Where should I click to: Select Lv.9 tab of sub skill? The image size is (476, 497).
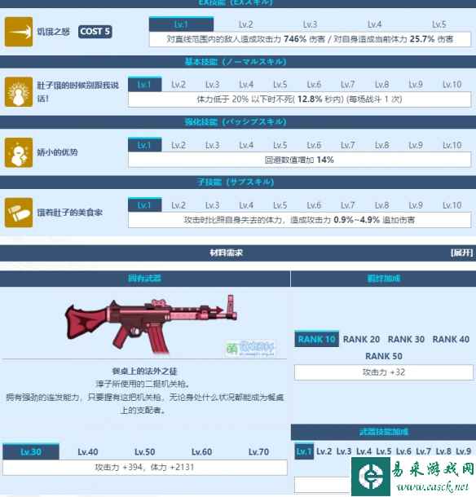416,205
